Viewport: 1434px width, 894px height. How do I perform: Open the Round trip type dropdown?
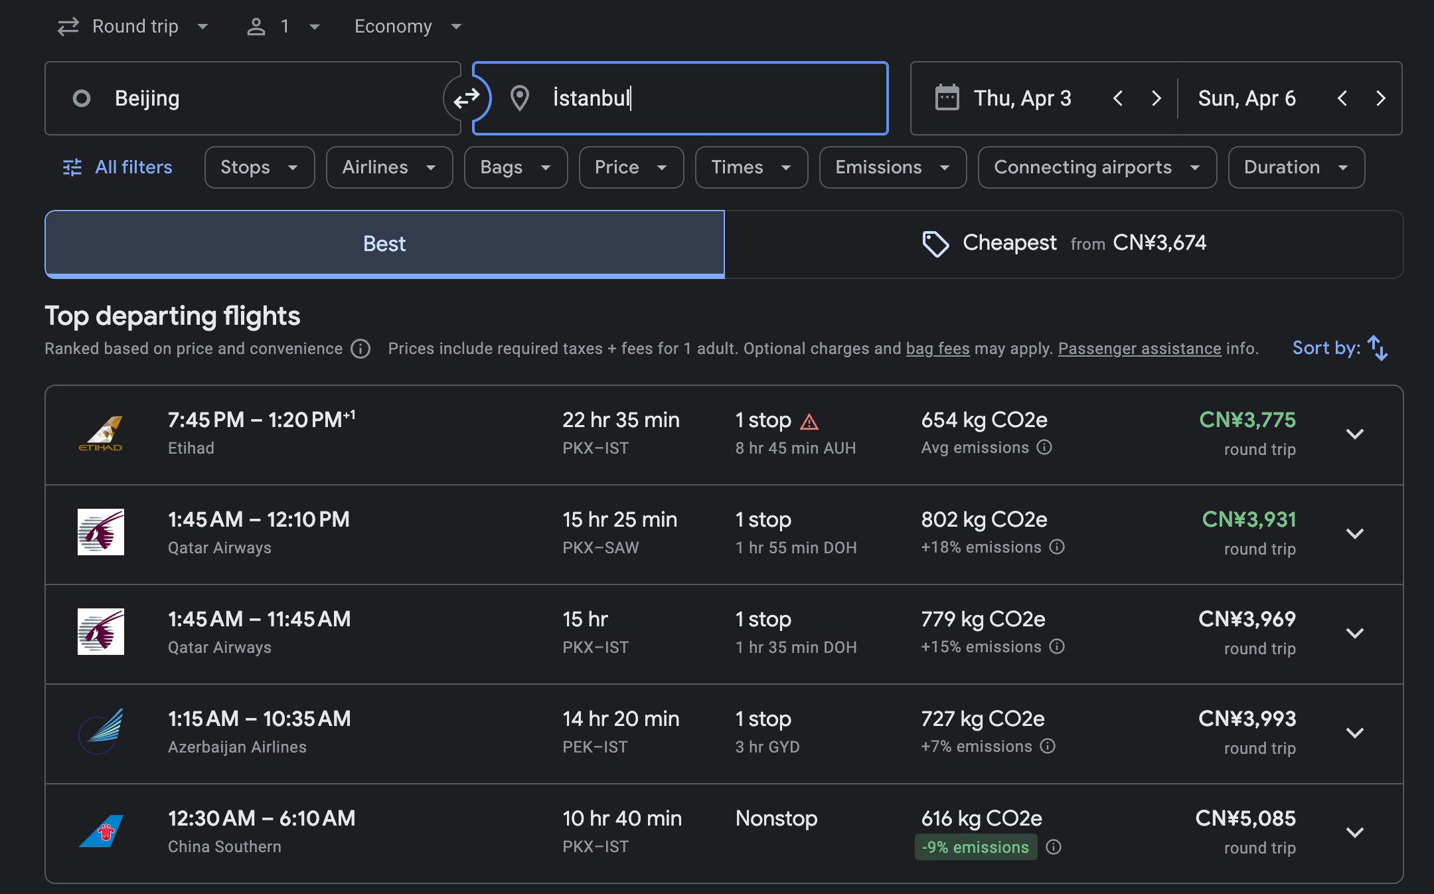[x=133, y=27]
